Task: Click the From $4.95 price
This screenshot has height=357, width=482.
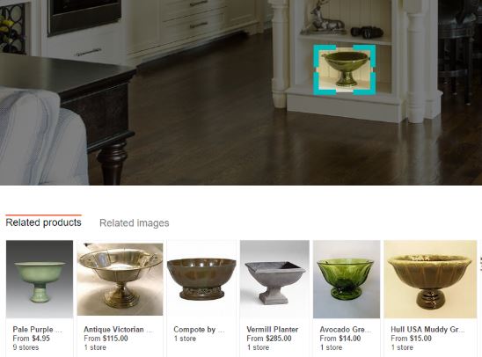Action: click(x=32, y=339)
